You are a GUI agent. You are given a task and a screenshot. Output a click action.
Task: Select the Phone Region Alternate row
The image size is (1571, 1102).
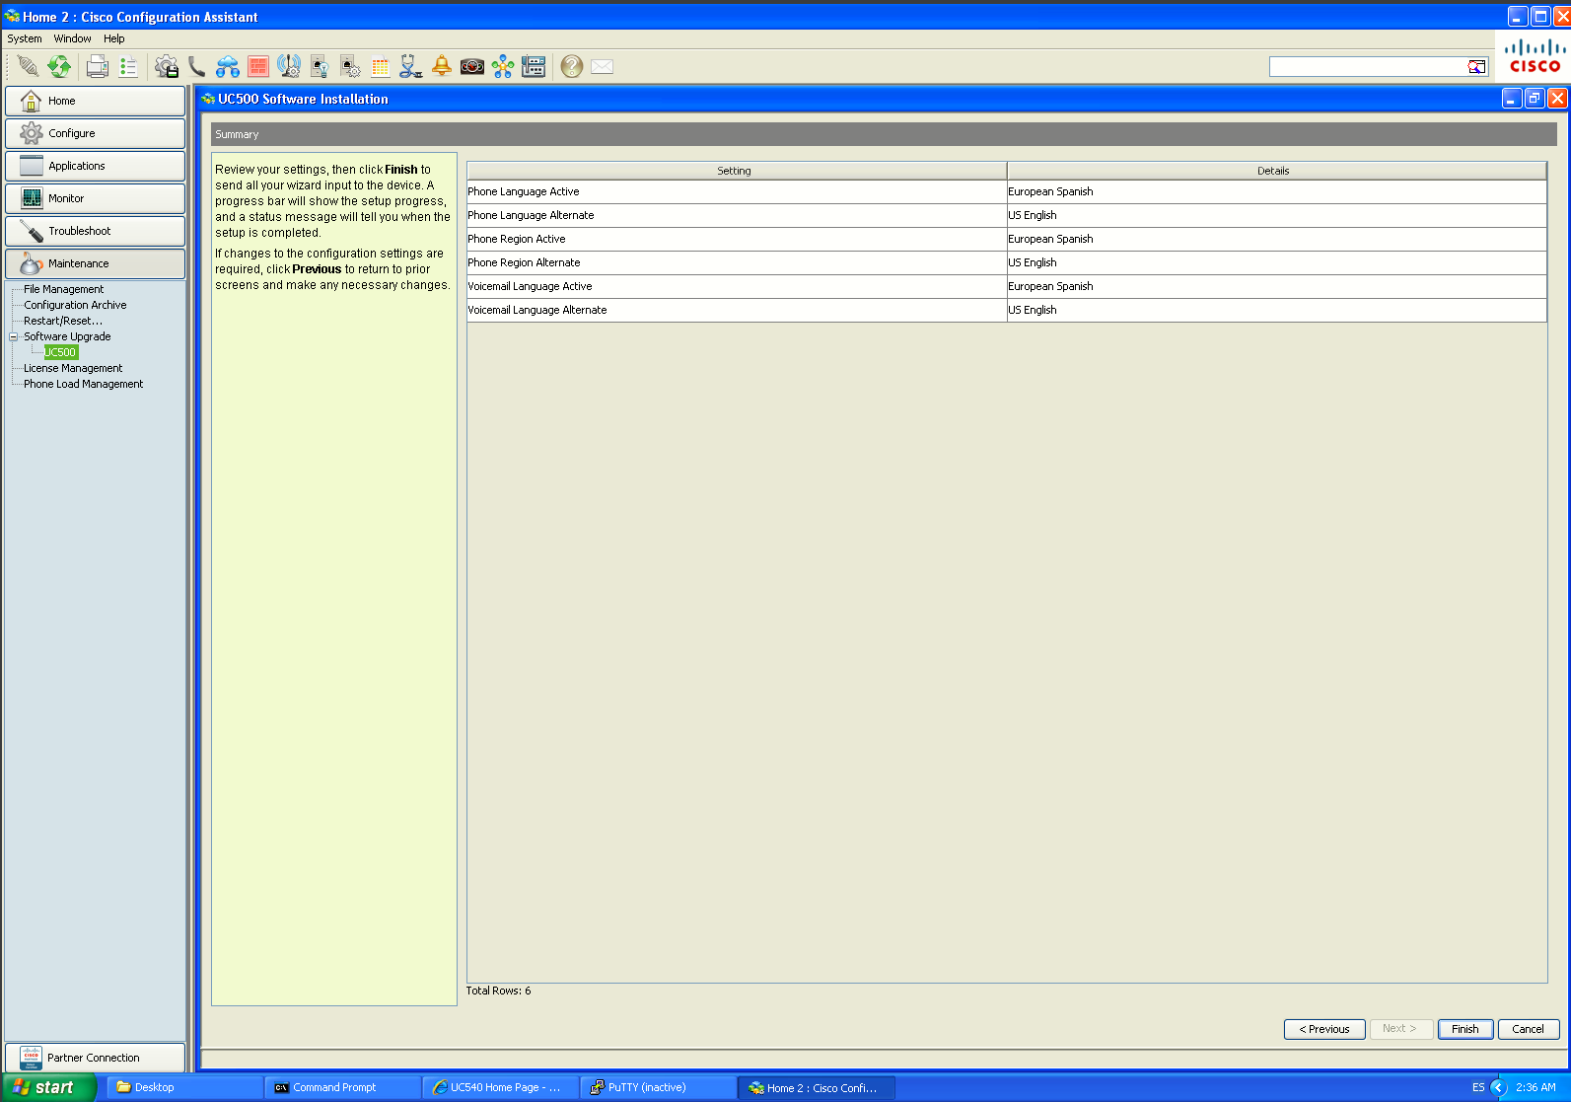tap(1007, 262)
